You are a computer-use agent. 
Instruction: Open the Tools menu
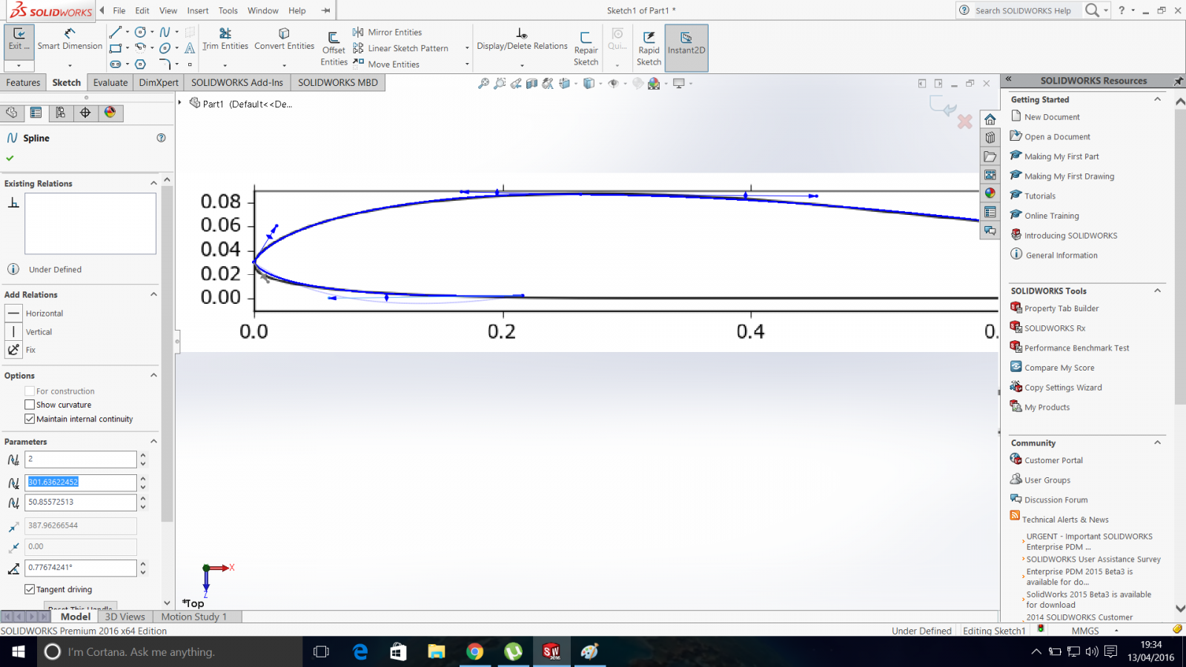(x=228, y=10)
